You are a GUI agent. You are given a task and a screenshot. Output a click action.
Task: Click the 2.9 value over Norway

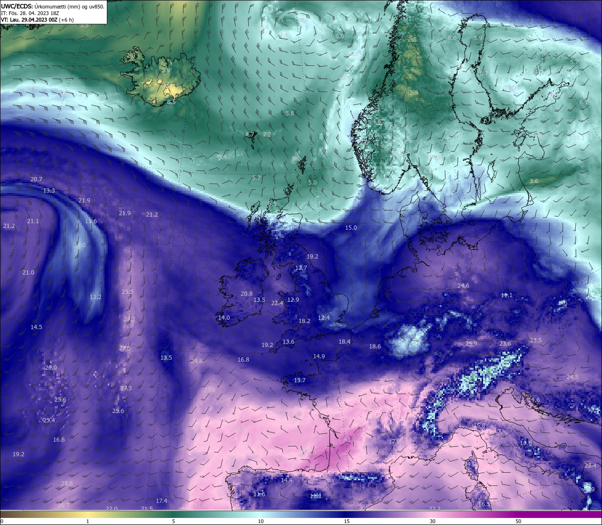point(413,93)
